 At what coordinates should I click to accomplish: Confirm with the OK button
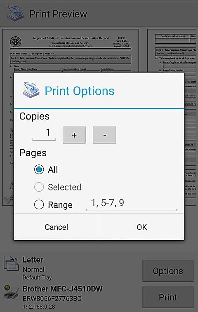(141, 227)
